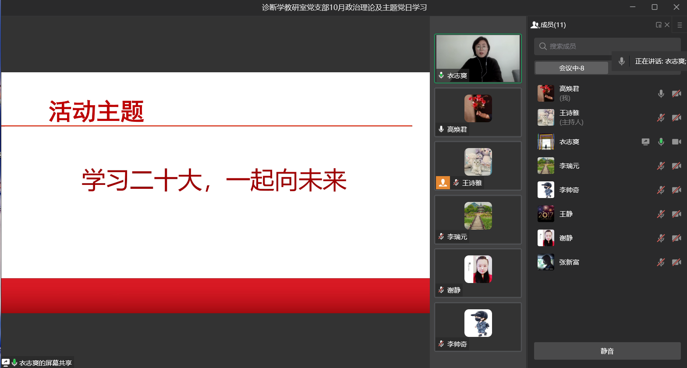The width and height of the screenshot is (687, 368).
Task: Click 王诗雅 muted microphone icon
Action: point(661,117)
